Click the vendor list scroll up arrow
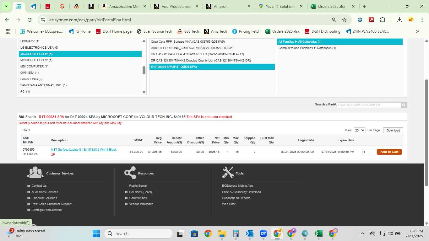The width and height of the screenshot is (429, 241). pyautogui.click(x=144, y=41)
